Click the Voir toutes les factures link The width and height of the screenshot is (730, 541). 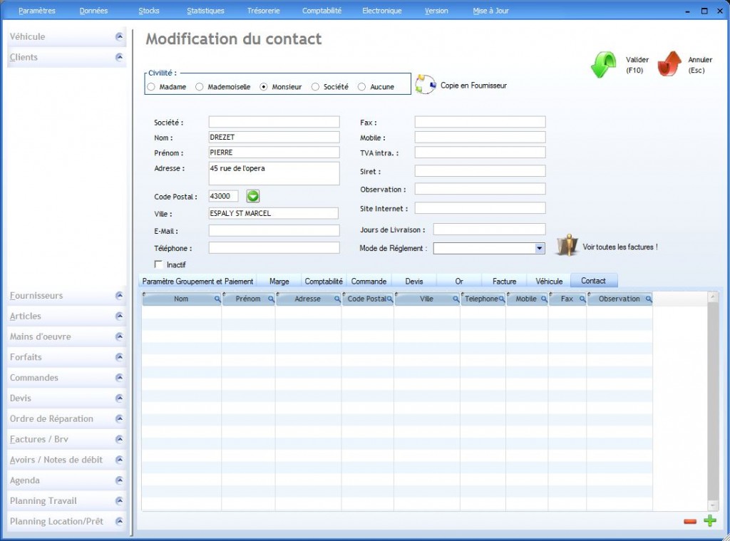620,247
